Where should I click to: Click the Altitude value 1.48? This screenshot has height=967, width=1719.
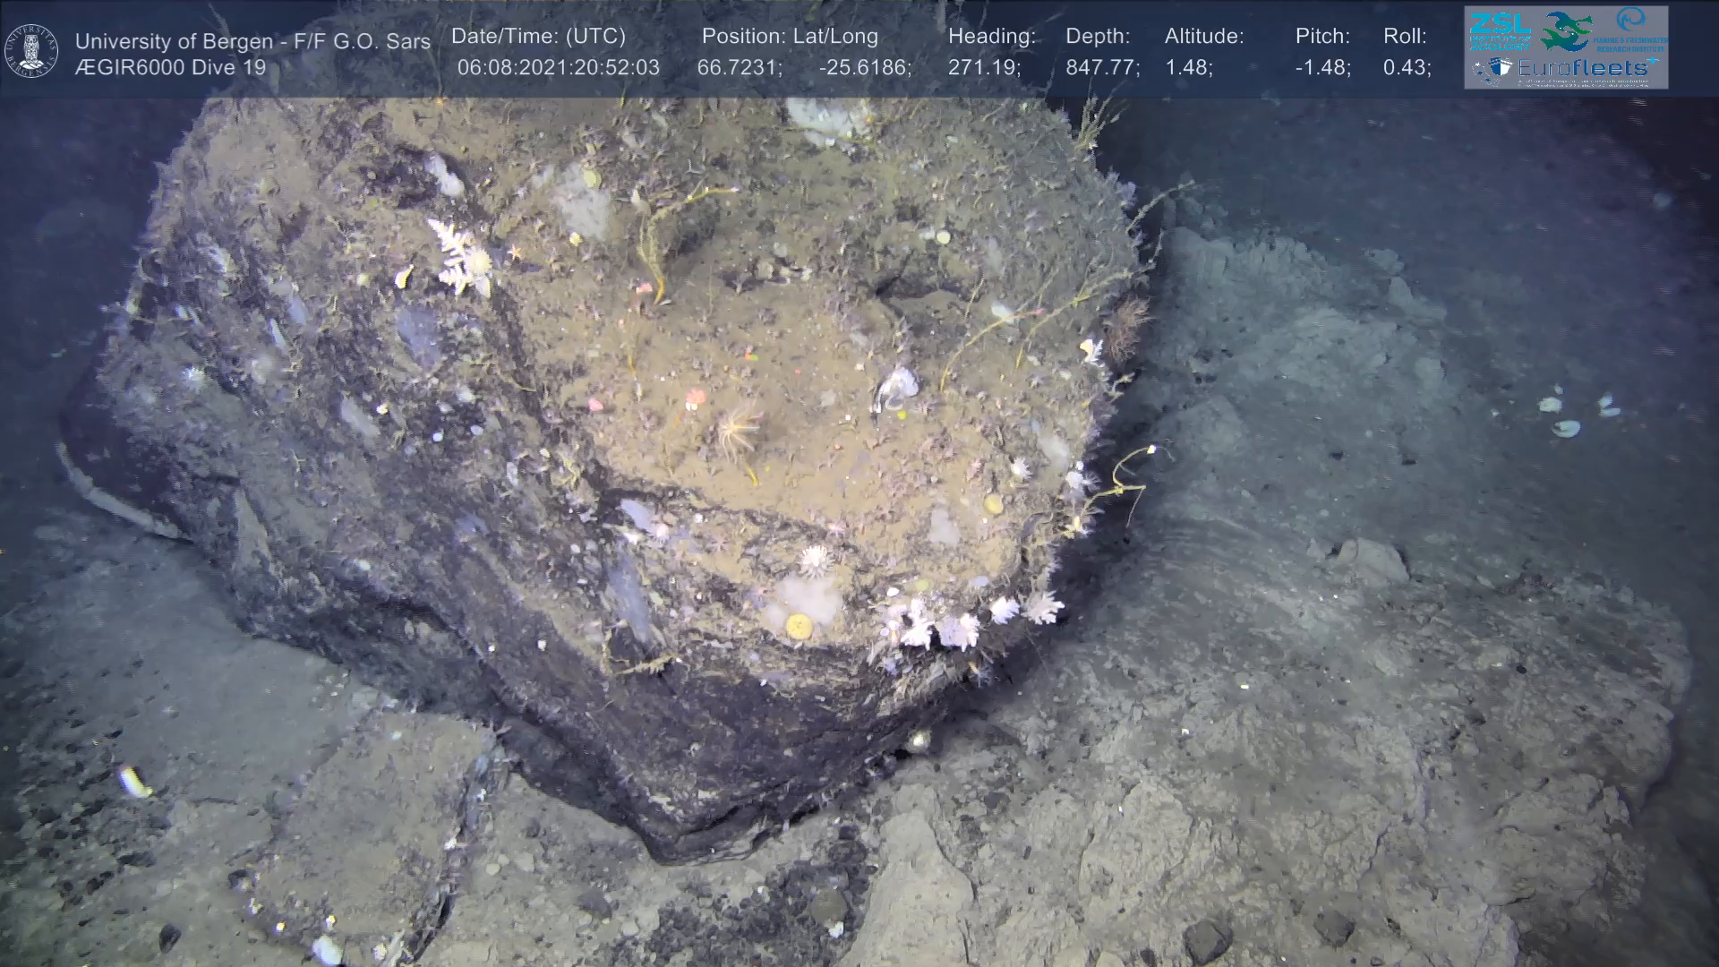coord(1188,68)
